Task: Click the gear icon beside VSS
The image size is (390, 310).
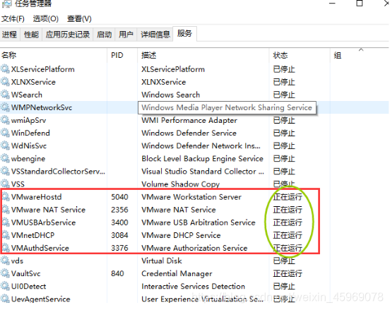Action: (5, 184)
